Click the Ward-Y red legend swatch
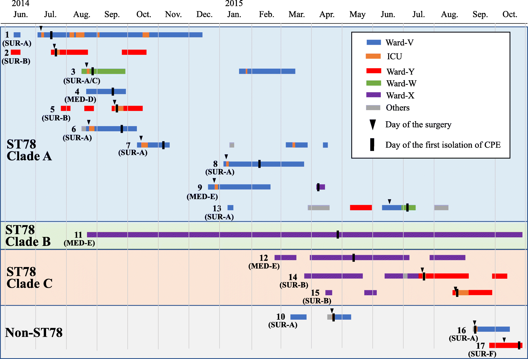The width and height of the screenshot is (528, 359). click(374, 71)
